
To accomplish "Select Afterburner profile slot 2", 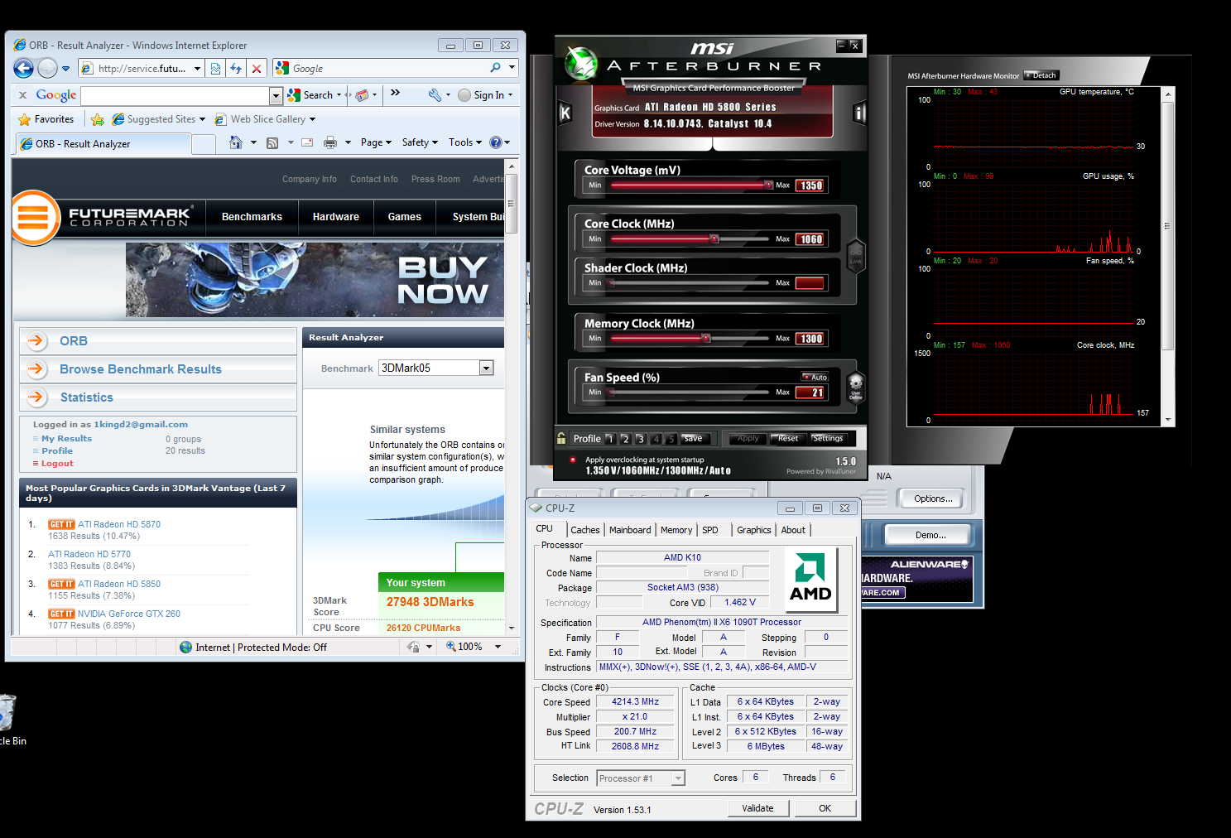I will [x=625, y=439].
